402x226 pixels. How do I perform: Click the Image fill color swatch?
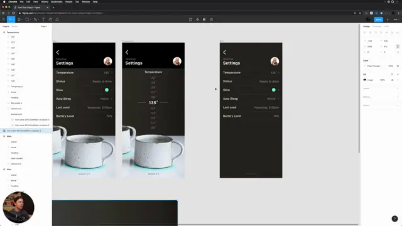tap(364, 80)
